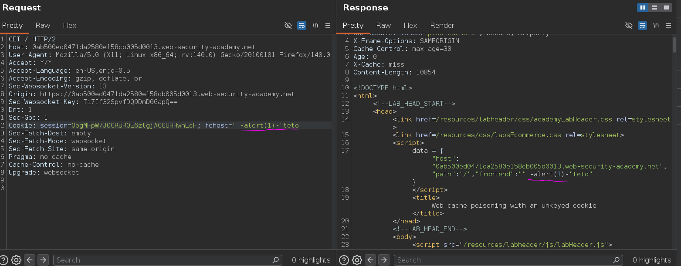
Task: Click 'X-Cache: miss' response header
Action: click(379, 64)
